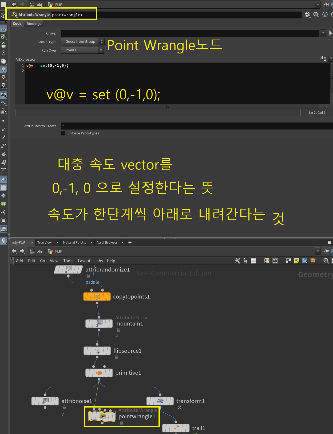Go back in the parameter pane path
Image resolution: width=333 pixels, height=434 pixels.
pyautogui.click(x=14, y=5)
